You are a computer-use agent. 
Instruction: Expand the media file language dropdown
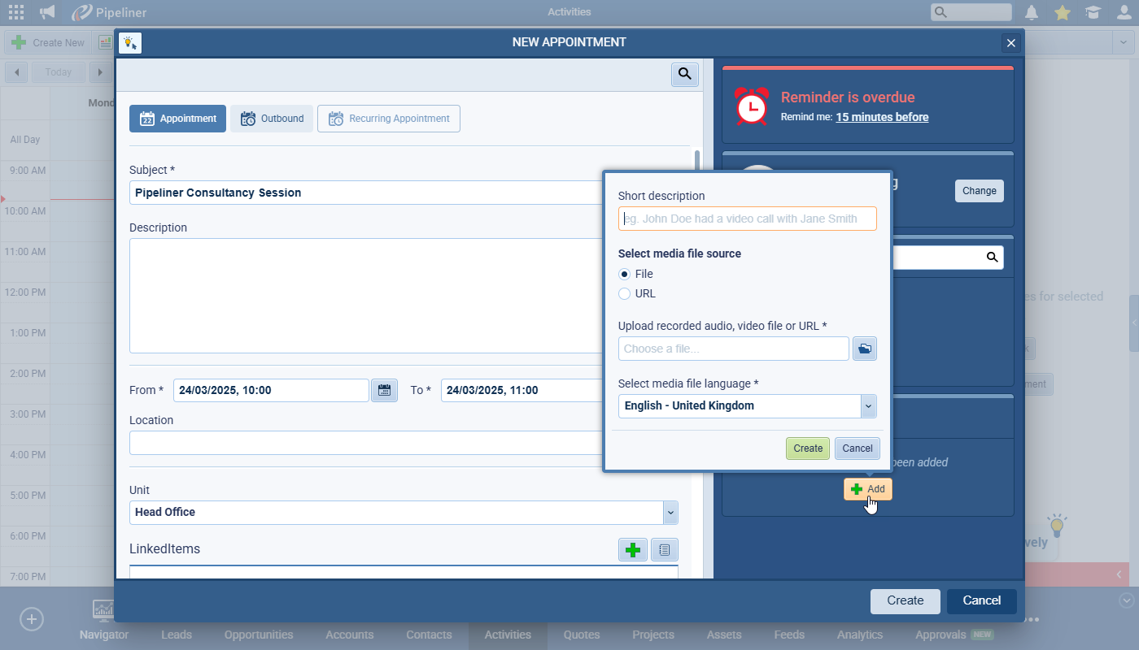click(868, 405)
